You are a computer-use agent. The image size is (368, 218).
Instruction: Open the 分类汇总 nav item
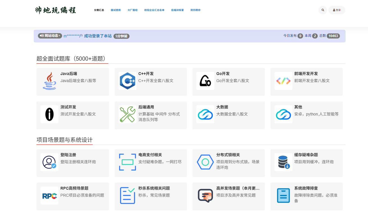[x=99, y=10]
